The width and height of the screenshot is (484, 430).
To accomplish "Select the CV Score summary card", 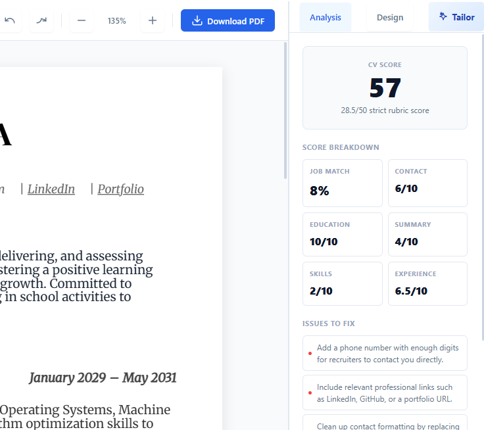I will (x=385, y=87).
